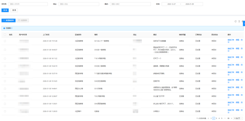245x121 pixels.
Task: Click the 新增维修单 add repair order button
Action: [x=9, y=20]
